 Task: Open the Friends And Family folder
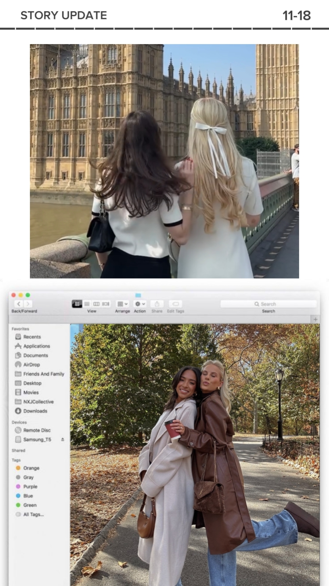43,374
